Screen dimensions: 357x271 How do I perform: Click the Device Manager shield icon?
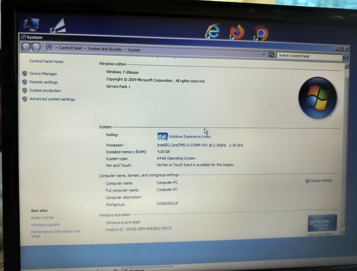pyautogui.click(x=25, y=73)
